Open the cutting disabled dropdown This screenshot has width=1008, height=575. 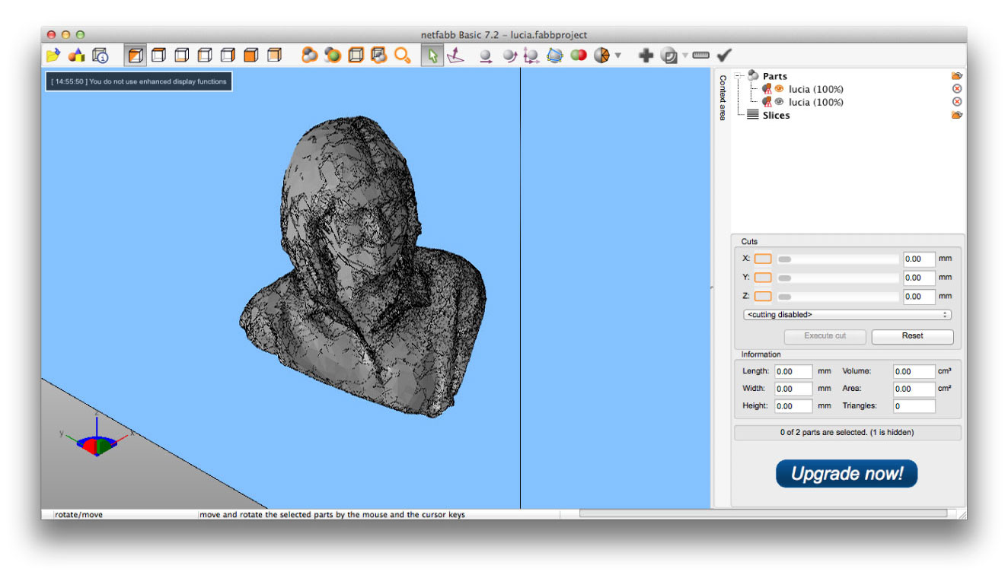click(x=847, y=315)
